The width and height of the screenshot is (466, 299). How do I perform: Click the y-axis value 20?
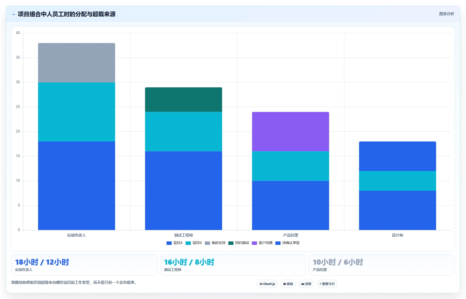pyautogui.click(x=18, y=131)
